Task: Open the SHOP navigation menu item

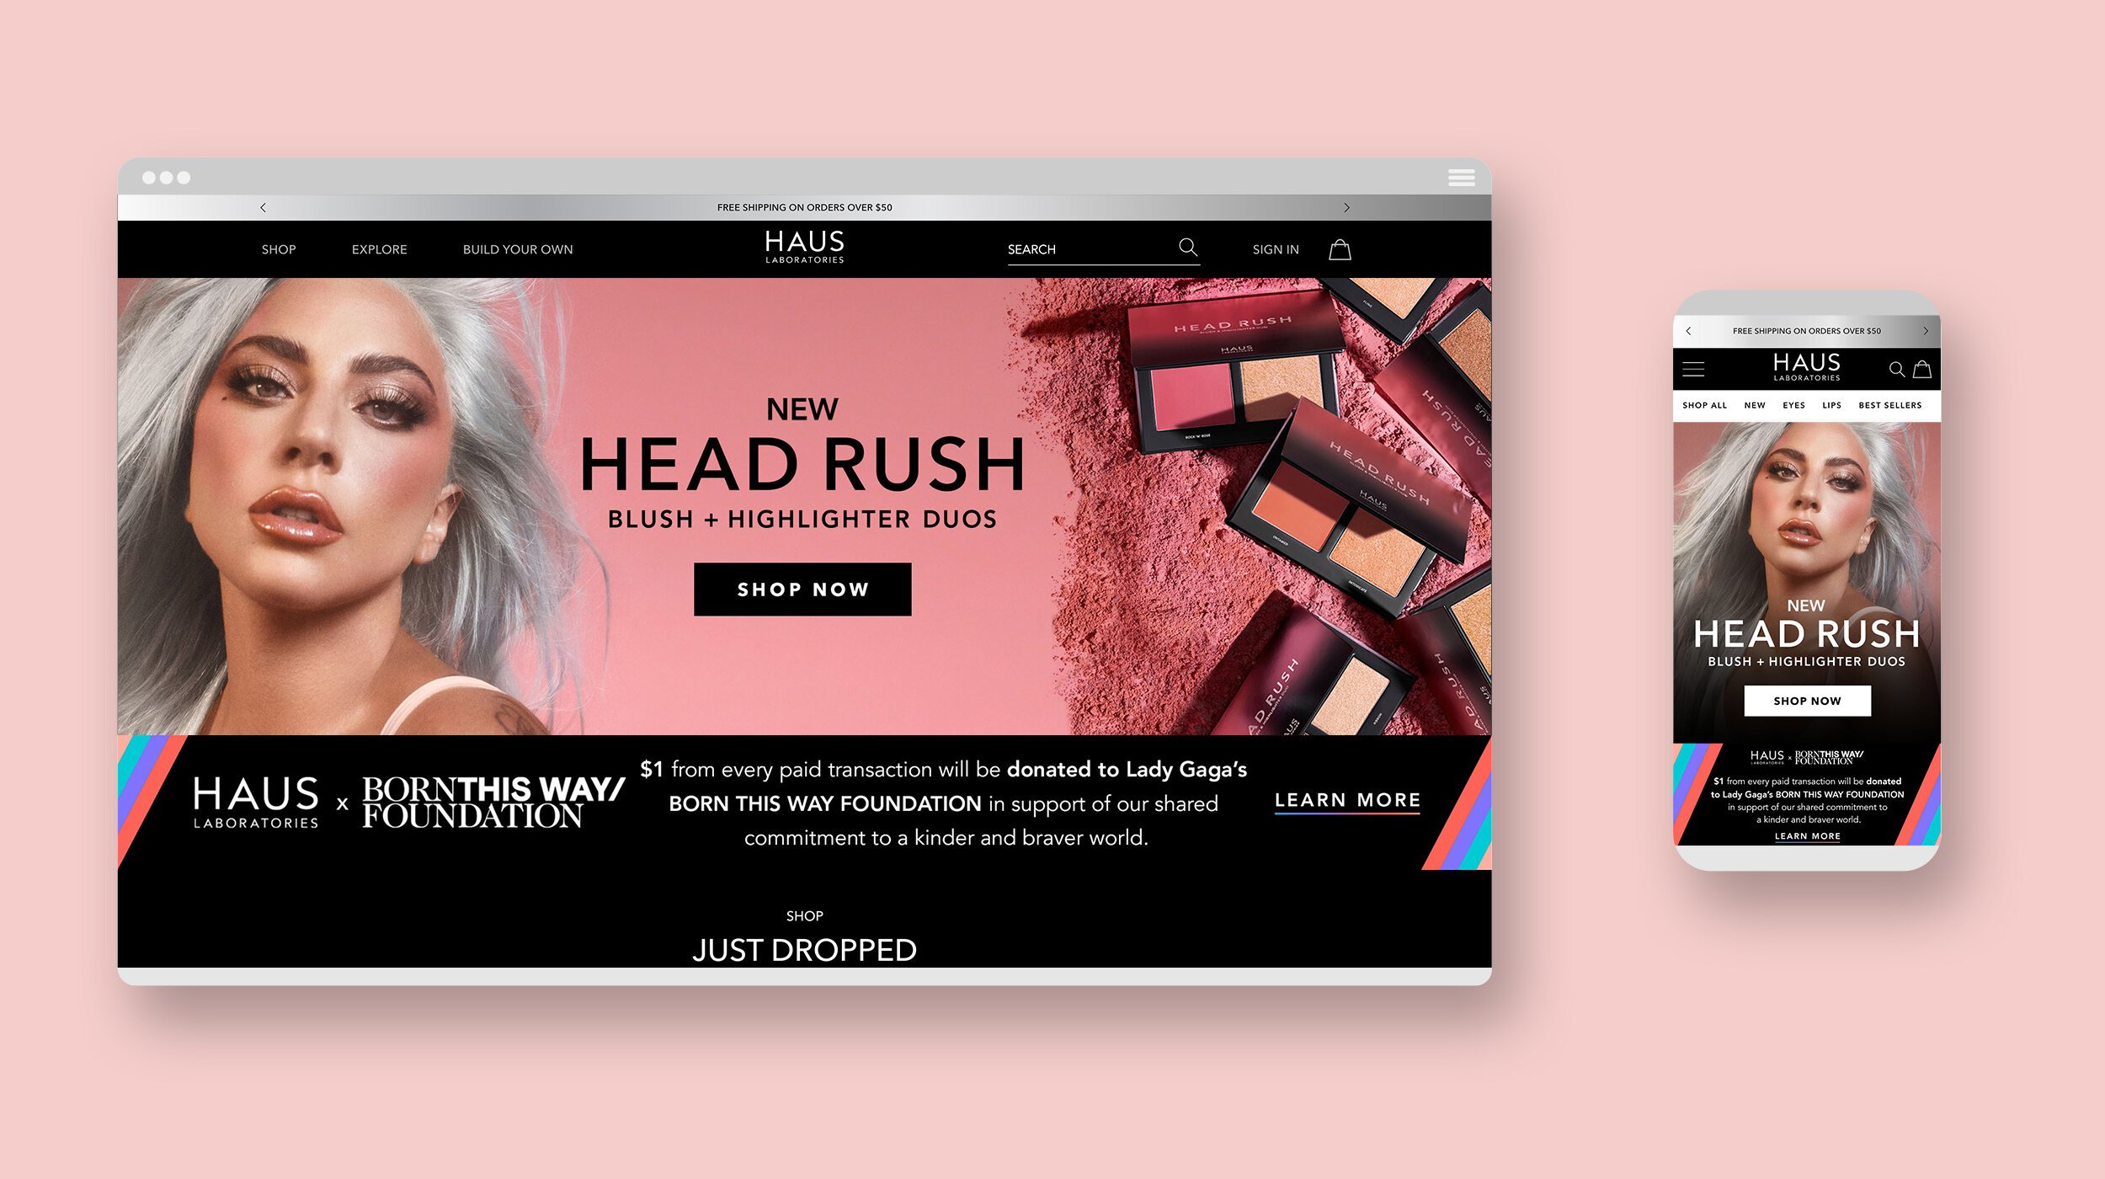Action: point(279,250)
